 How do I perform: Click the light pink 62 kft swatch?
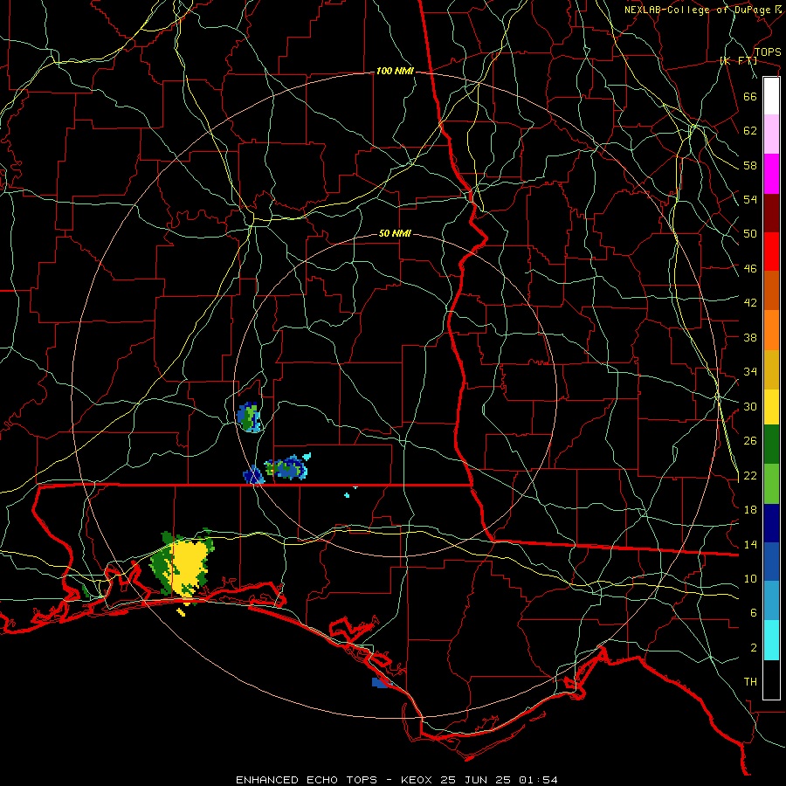(x=771, y=134)
